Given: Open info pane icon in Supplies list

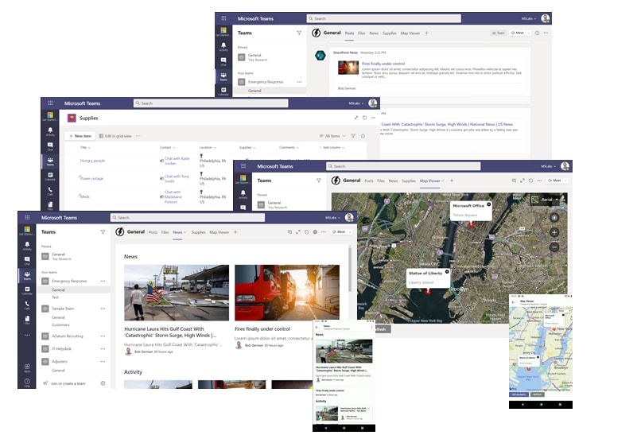Looking at the screenshot, I should click(x=363, y=136).
